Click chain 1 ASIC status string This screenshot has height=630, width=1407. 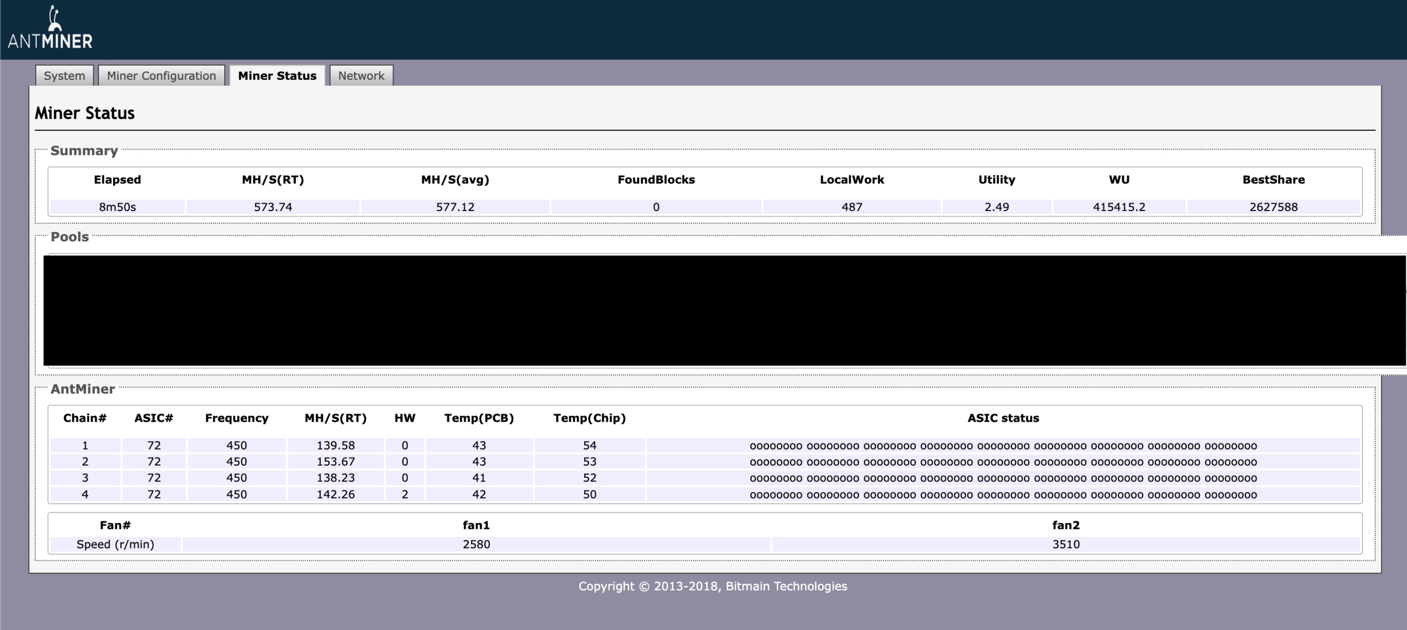coord(1003,446)
